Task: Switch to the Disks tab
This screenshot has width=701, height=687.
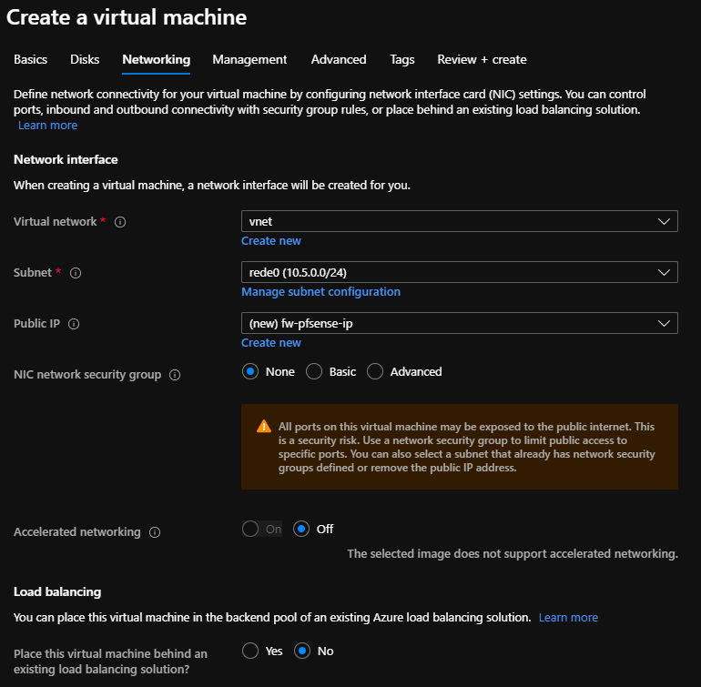Action: point(85,59)
